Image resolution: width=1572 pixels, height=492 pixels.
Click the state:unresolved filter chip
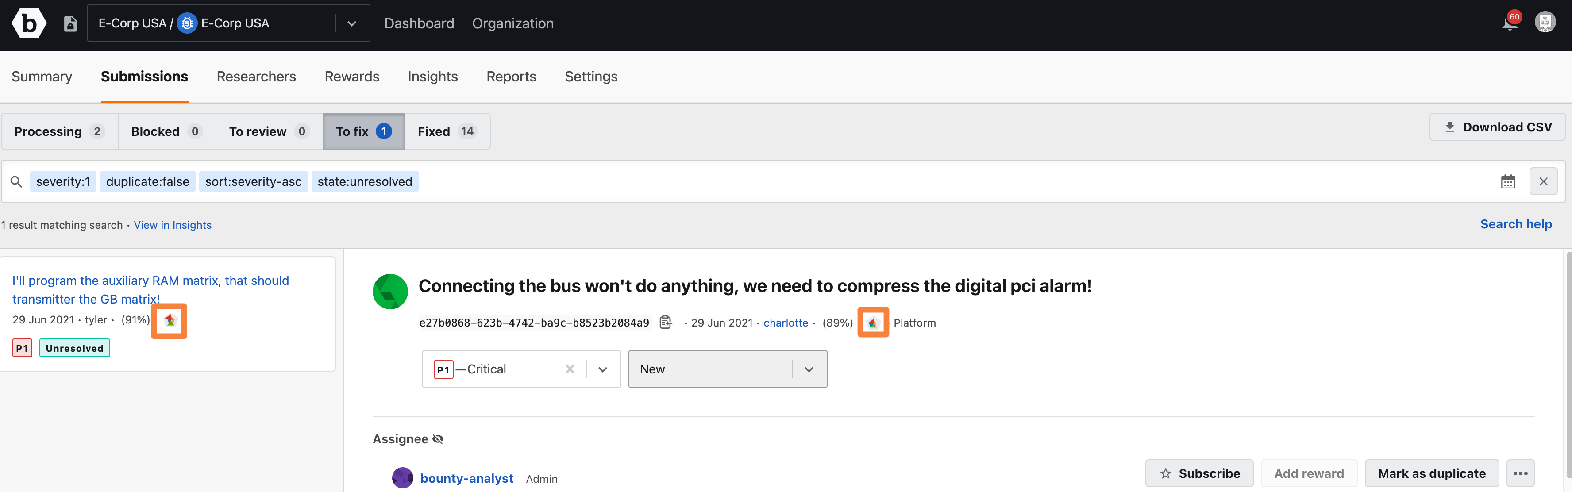coord(365,181)
